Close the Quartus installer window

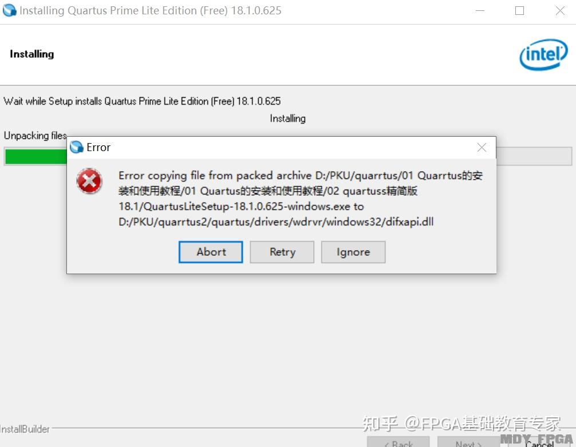[x=560, y=11]
